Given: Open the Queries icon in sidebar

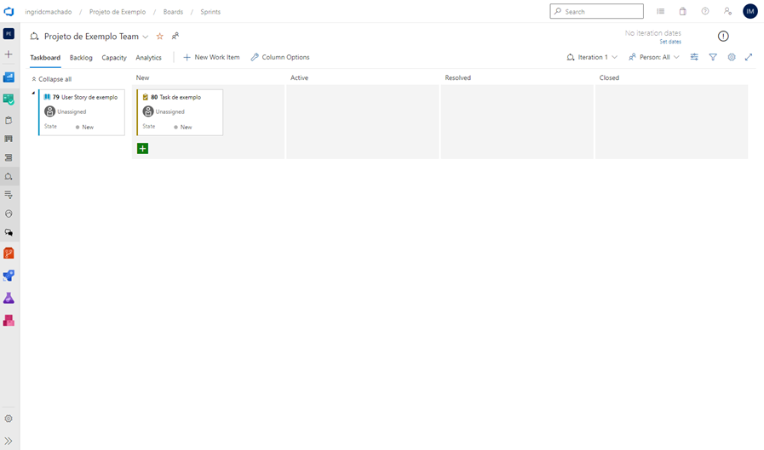Looking at the screenshot, I should 9,195.
